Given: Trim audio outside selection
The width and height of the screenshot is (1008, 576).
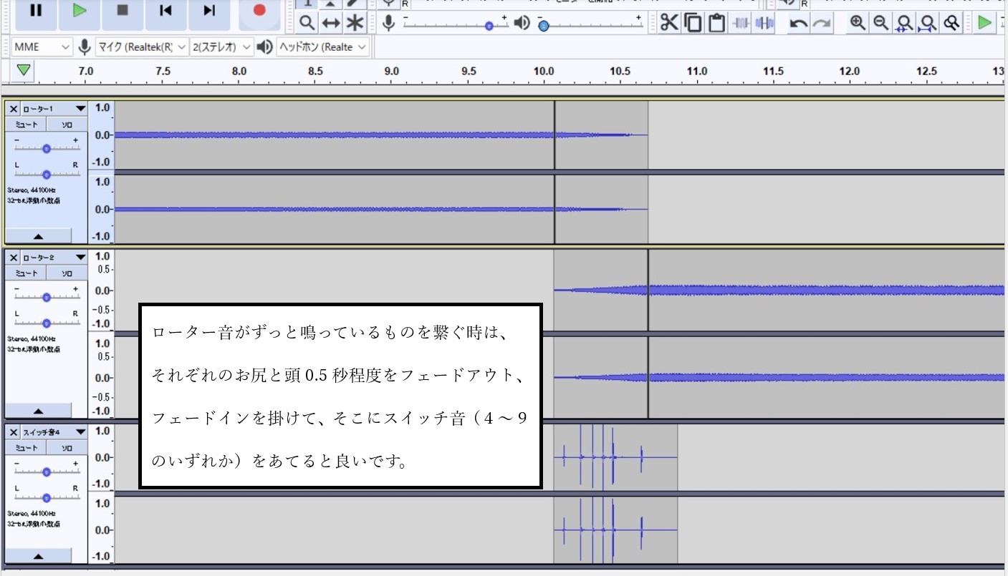Looking at the screenshot, I should tap(741, 23).
